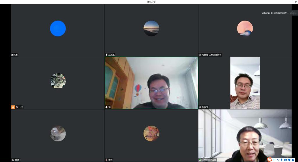Toggle the Sogou punctuation mode button
The image size is (298, 162).
coord(278,160)
